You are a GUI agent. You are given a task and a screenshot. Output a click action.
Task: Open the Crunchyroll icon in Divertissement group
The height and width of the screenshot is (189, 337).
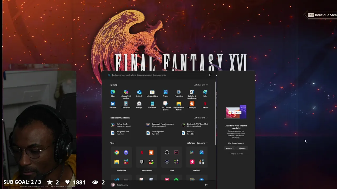151,153
